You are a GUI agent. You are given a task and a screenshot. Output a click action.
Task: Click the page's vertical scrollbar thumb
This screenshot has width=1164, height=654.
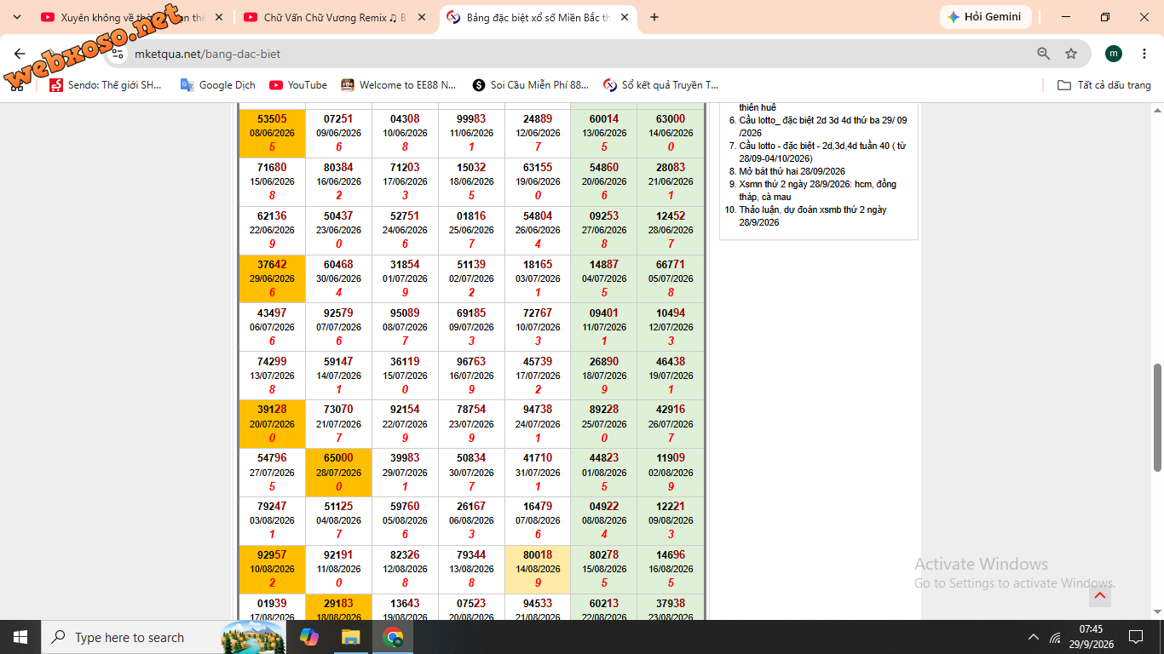coord(1157,417)
